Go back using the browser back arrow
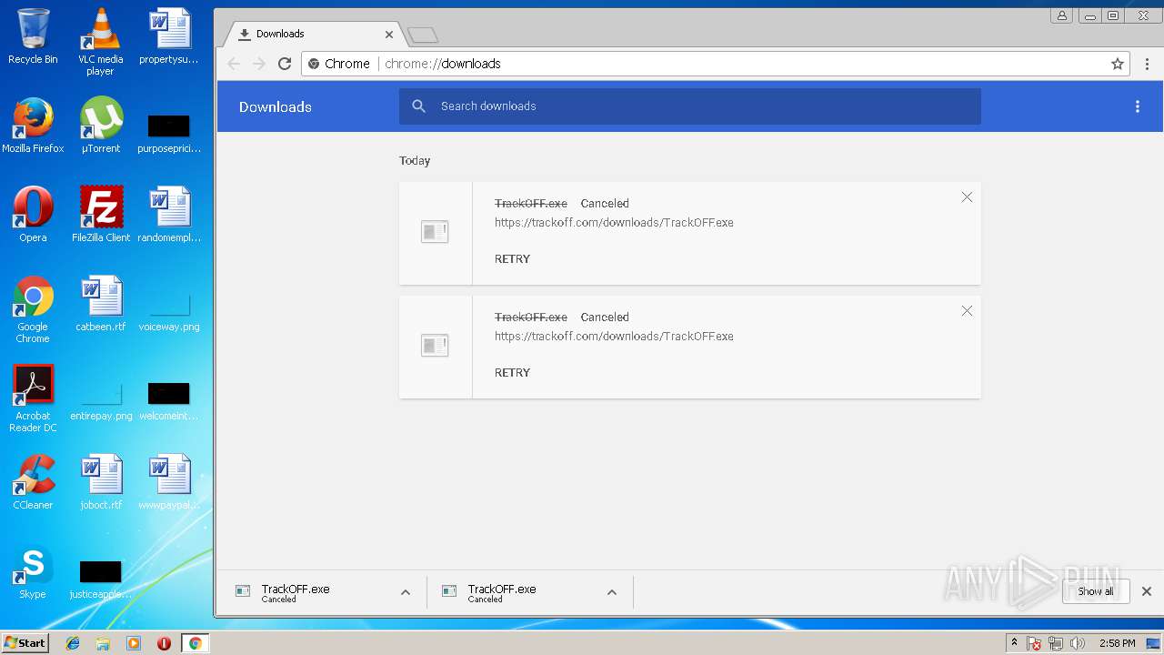This screenshot has height=655, width=1164. tap(234, 64)
